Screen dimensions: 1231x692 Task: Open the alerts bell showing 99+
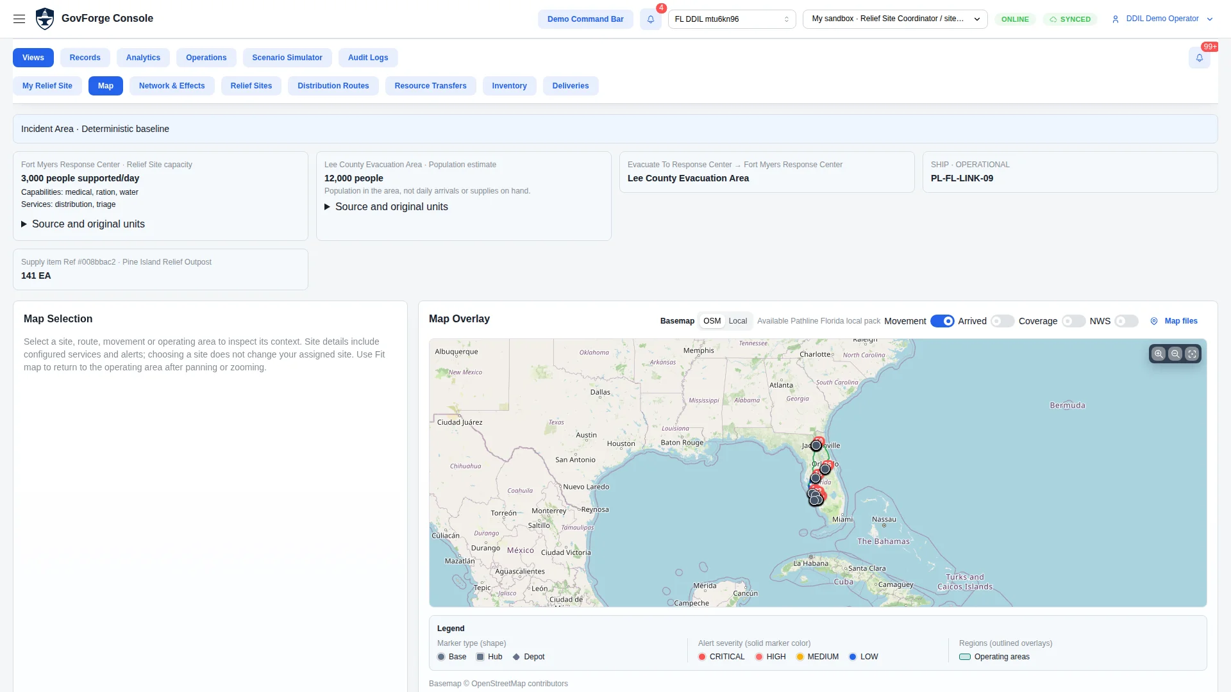point(1200,58)
